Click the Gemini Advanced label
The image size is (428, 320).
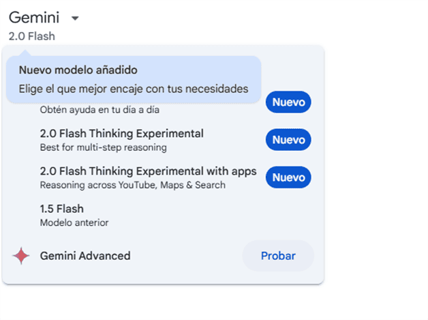85,256
